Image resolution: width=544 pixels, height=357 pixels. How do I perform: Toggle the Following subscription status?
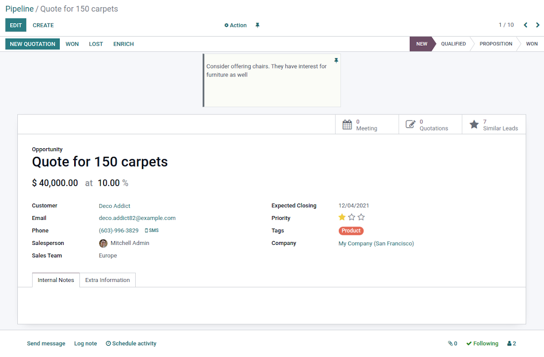(x=482, y=344)
